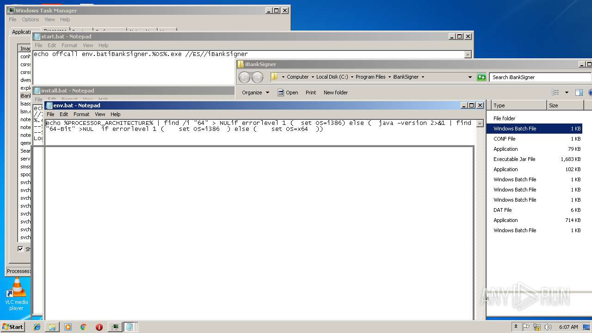Open Options menu in Task Manager
The height and width of the screenshot is (333, 592).
point(31,19)
